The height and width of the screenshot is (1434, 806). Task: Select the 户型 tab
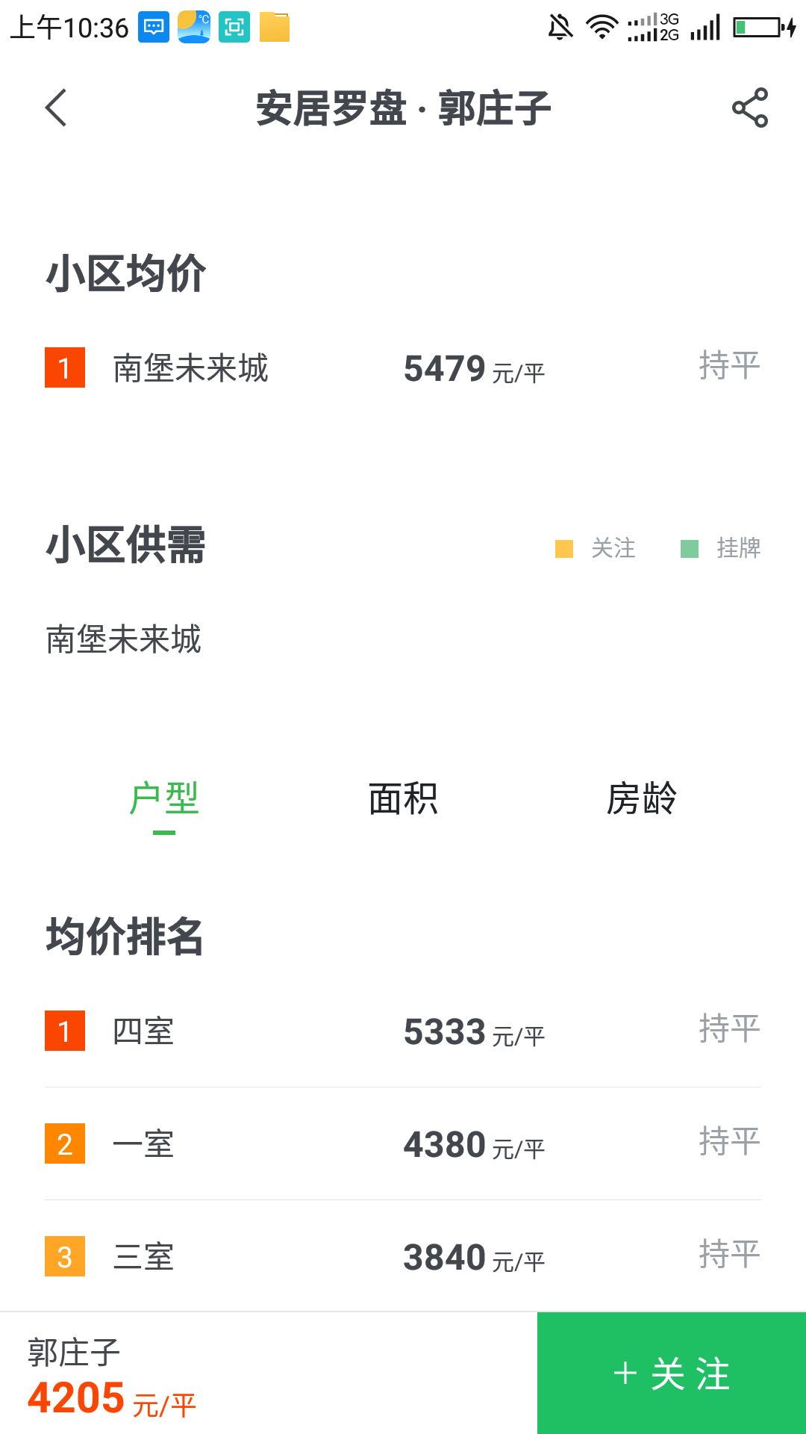click(164, 799)
